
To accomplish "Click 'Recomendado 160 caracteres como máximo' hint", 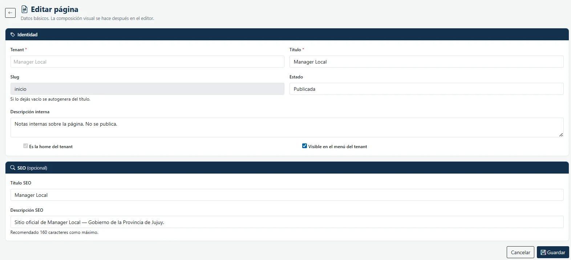I will [54, 232].
